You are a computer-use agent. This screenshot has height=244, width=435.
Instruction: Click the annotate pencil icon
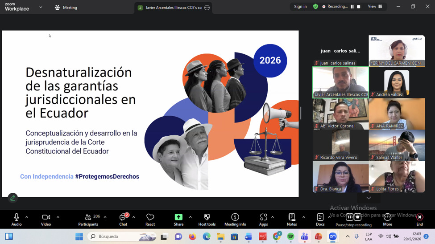pos(12,198)
